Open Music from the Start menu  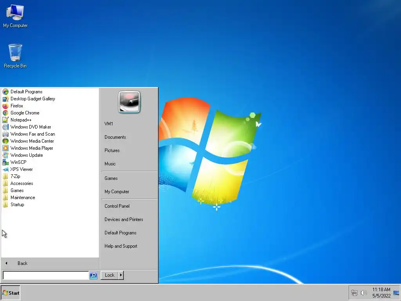pyautogui.click(x=129, y=164)
